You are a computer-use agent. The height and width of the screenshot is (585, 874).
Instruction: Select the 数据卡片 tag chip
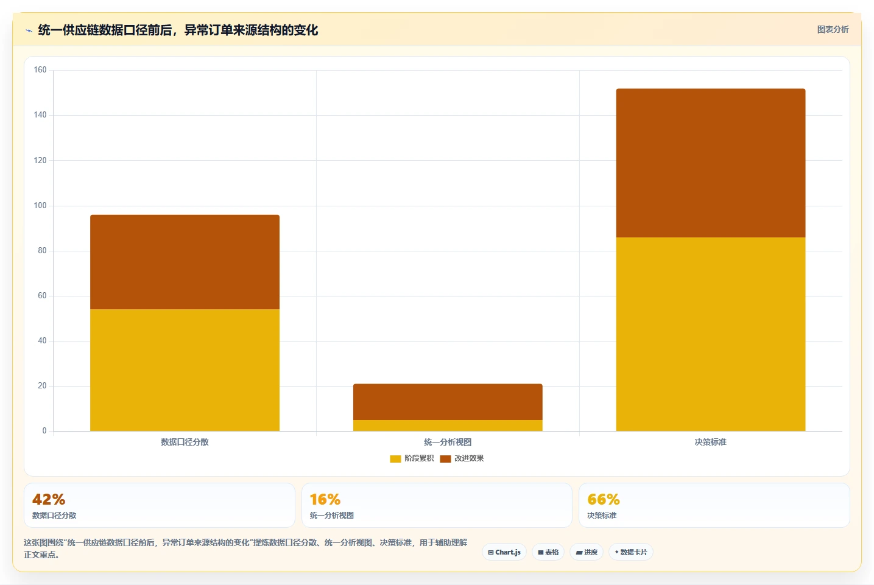(x=631, y=552)
